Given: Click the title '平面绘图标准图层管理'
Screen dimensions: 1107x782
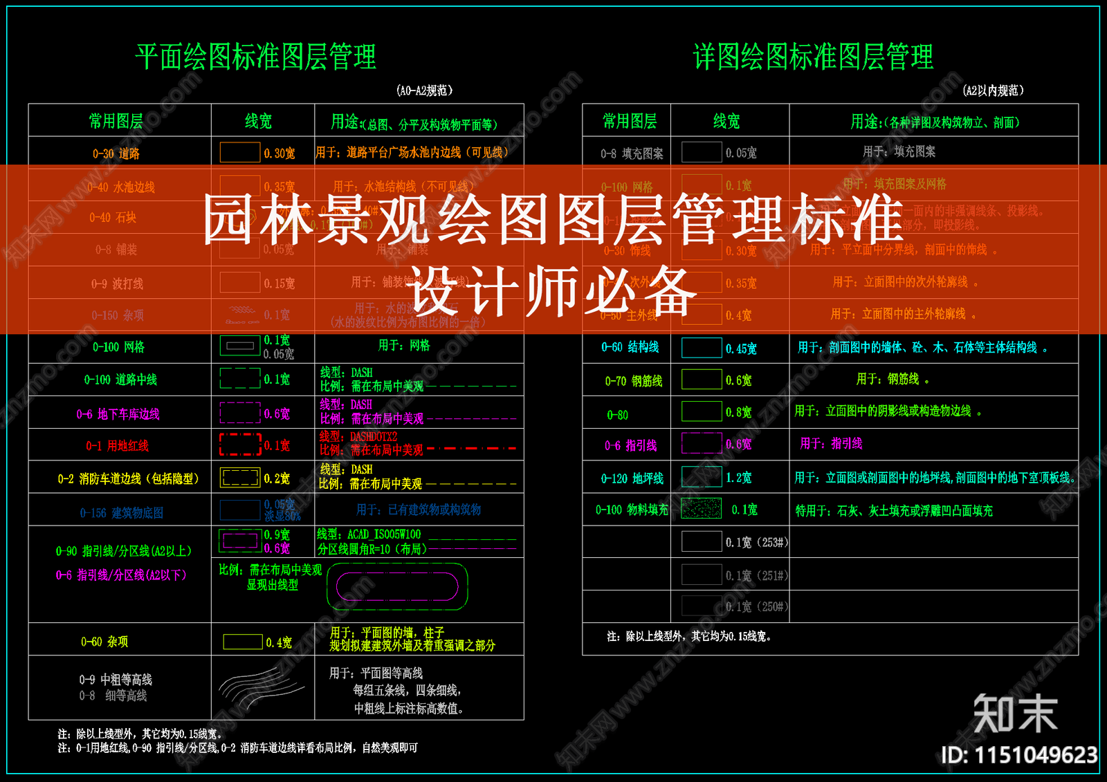Looking at the screenshot, I should point(255,57).
